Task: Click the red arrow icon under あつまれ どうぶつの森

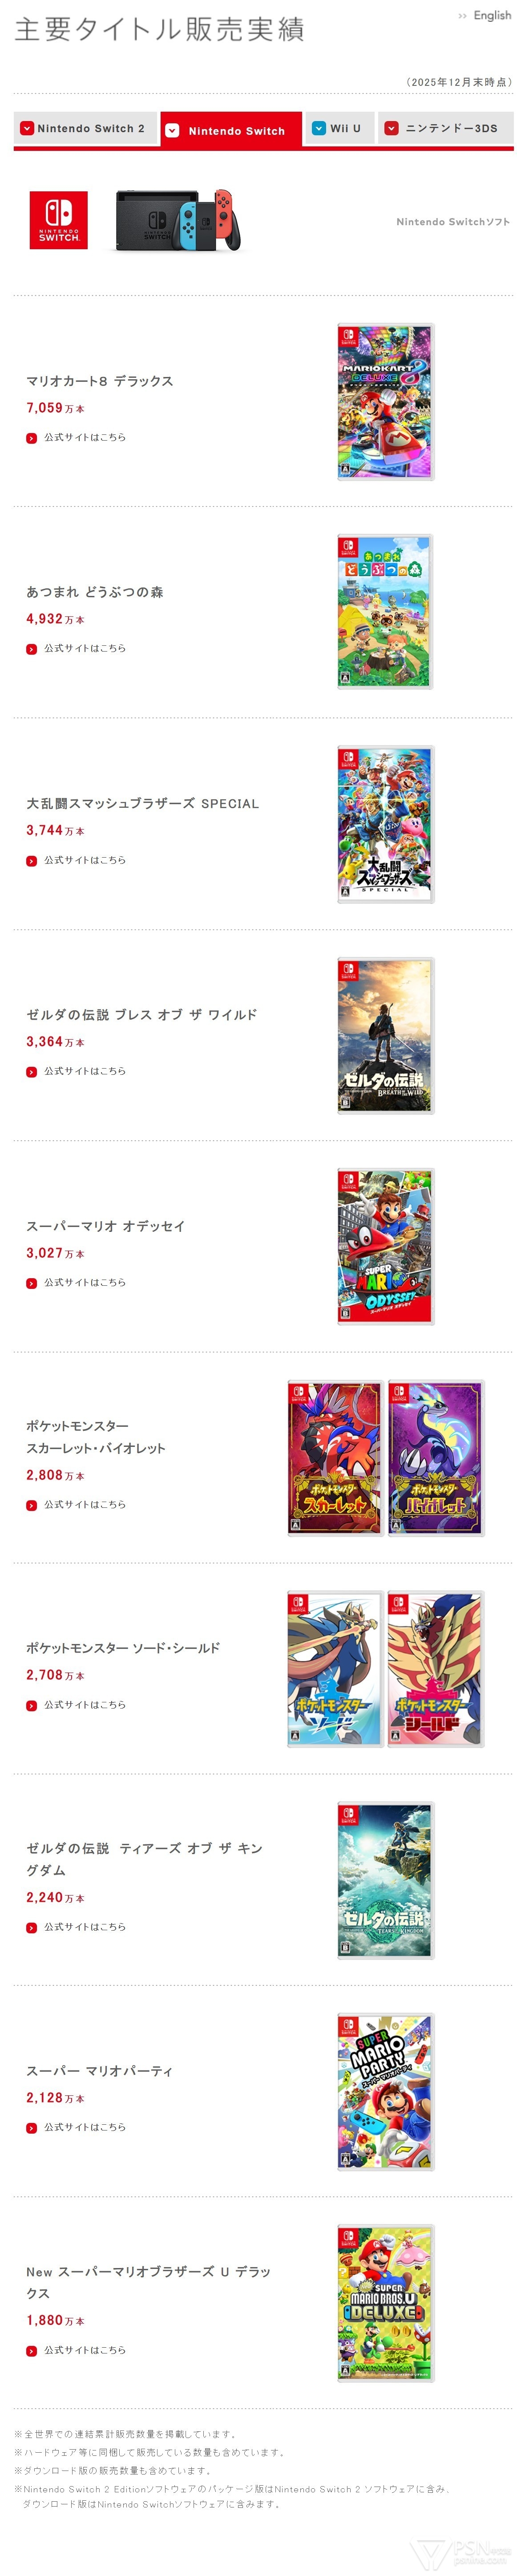Action: tap(31, 649)
